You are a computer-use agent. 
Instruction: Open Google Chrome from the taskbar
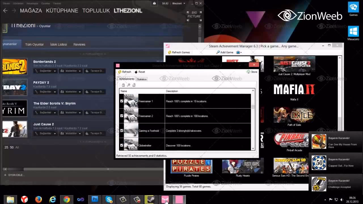[x=67, y=199]
